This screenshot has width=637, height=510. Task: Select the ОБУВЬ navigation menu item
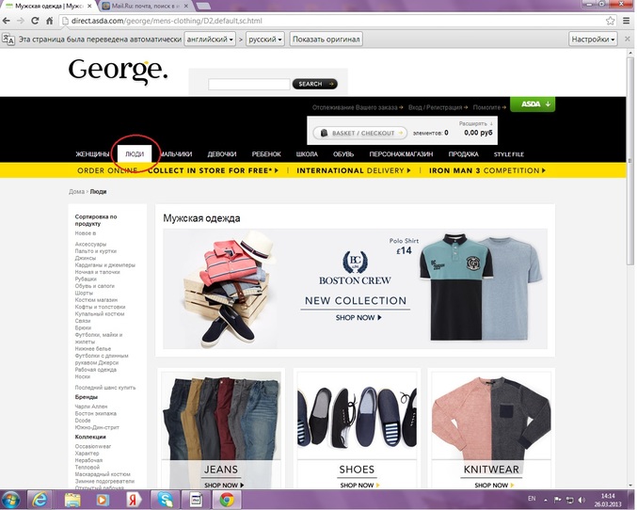pyautogui.click(x=342, y=153)
